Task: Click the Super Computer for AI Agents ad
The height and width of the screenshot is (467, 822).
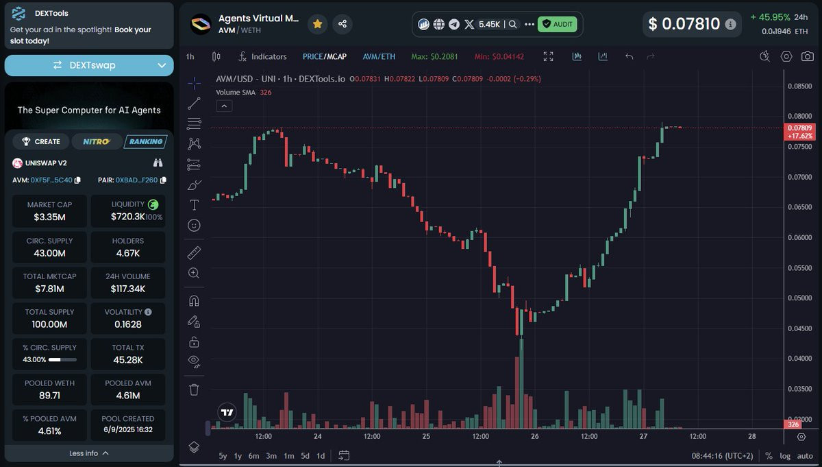Action: point(89,110)
